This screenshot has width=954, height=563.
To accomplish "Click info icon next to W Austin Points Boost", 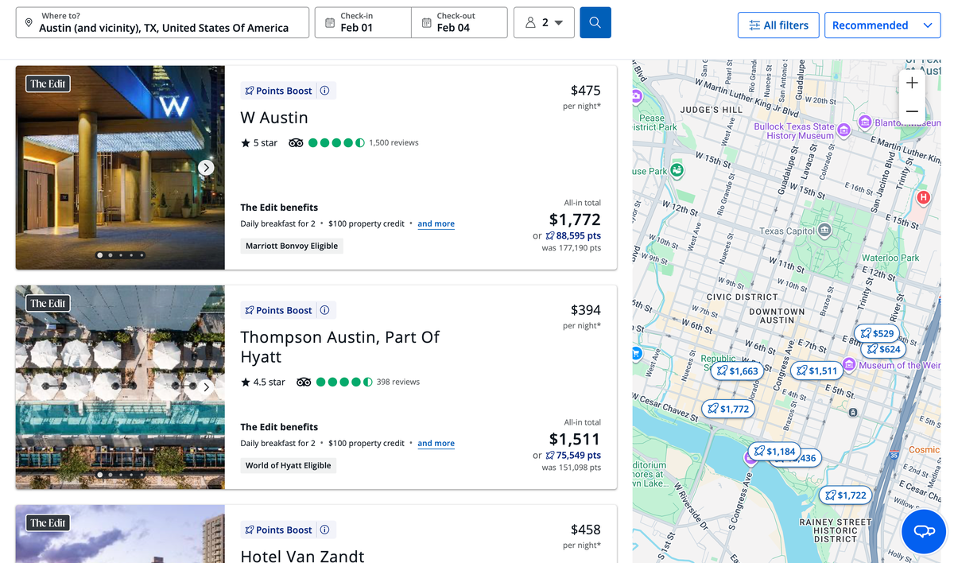I will pos(324,91).
